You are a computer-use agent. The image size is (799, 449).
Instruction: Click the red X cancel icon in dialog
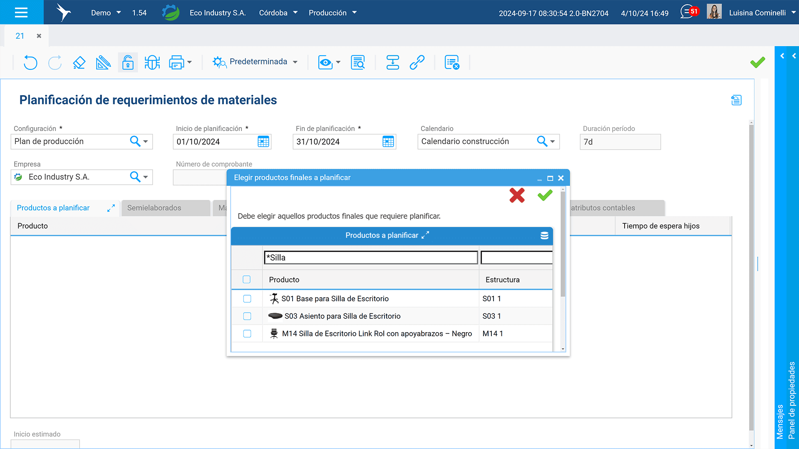click(x=517, y=195)
